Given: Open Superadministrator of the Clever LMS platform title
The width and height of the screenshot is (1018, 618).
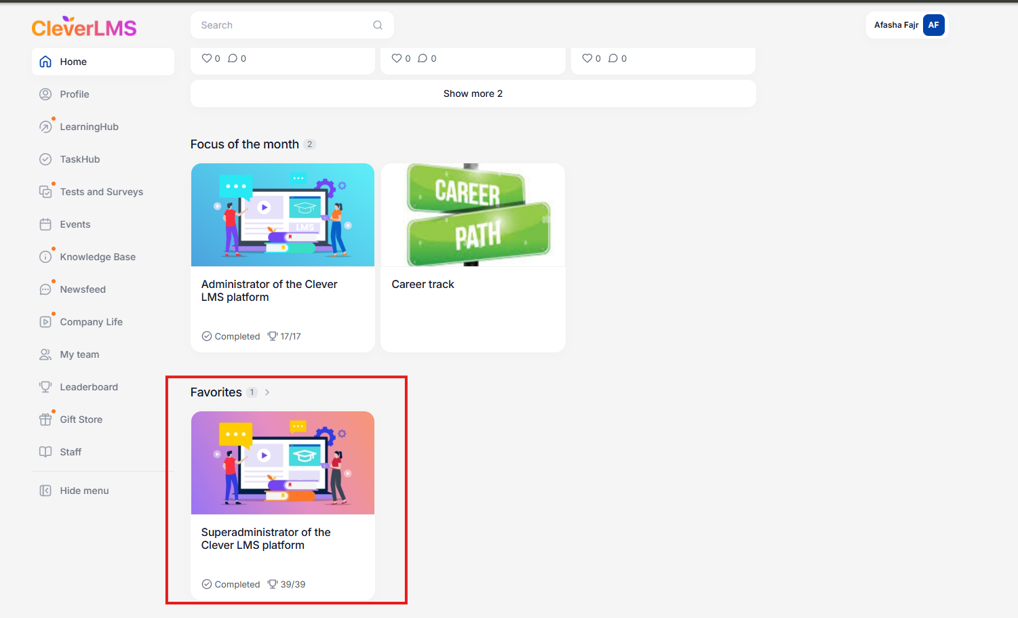Looking at the screenshot, I should [x=266, y=539].
